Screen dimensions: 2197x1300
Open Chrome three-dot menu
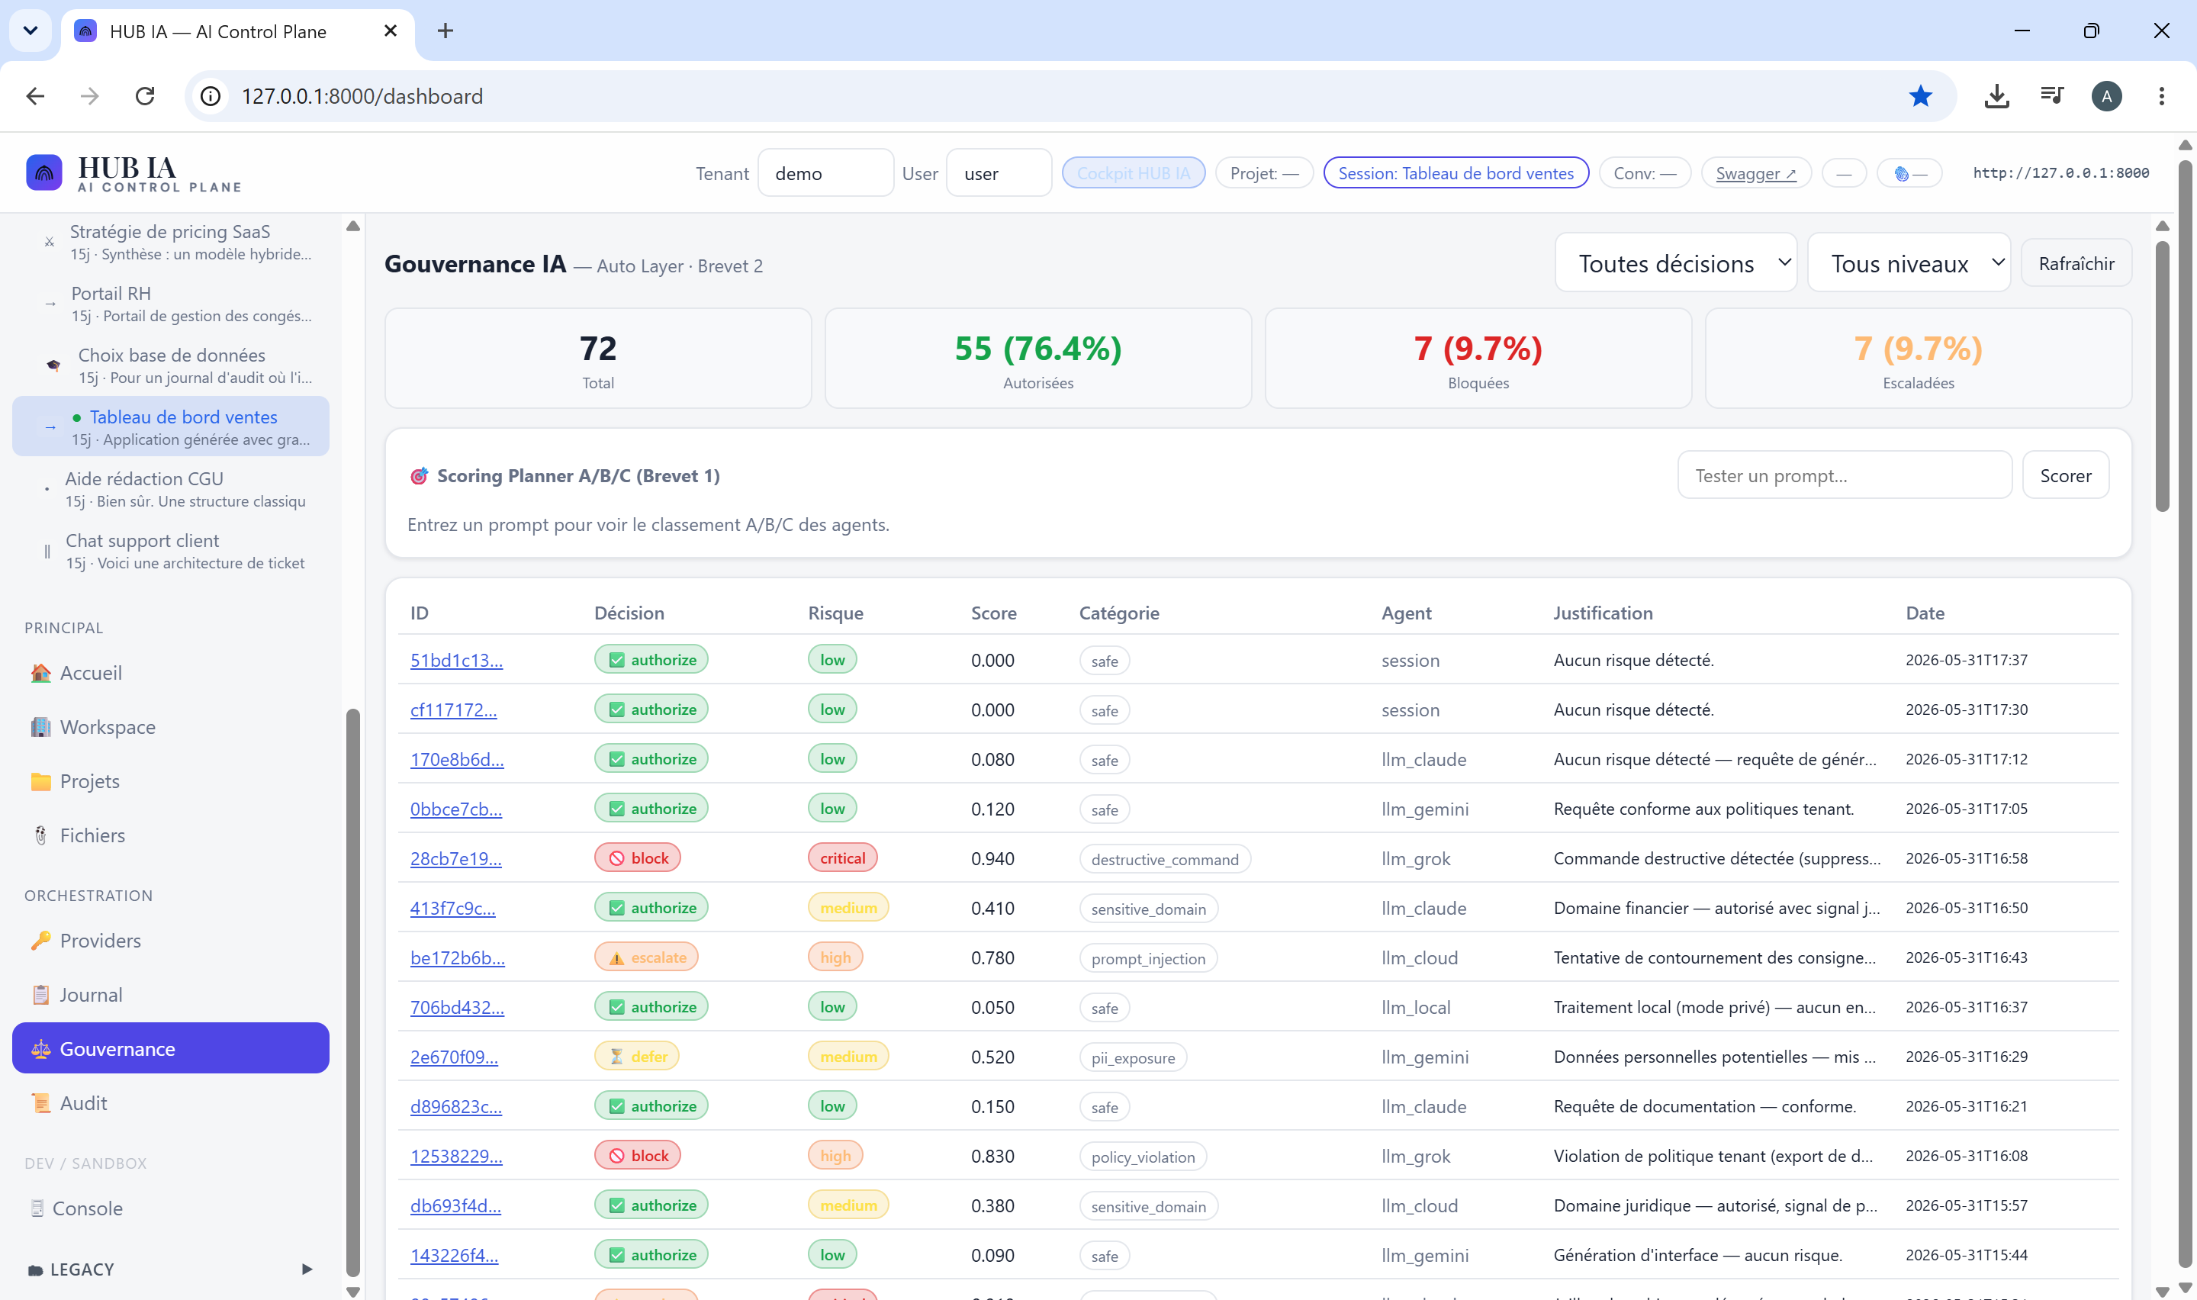[2161, 96]
